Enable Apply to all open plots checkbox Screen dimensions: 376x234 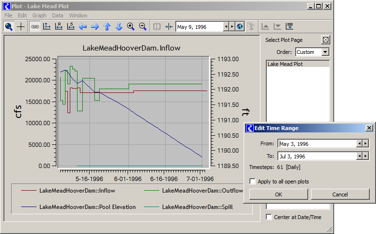tap(252, 181)
